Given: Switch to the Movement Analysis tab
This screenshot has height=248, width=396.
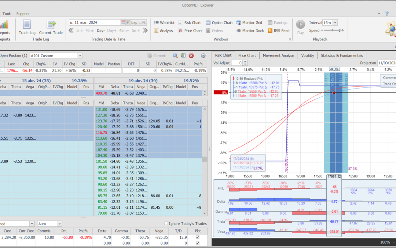Looking at the screenshot, I should point(278,55).
